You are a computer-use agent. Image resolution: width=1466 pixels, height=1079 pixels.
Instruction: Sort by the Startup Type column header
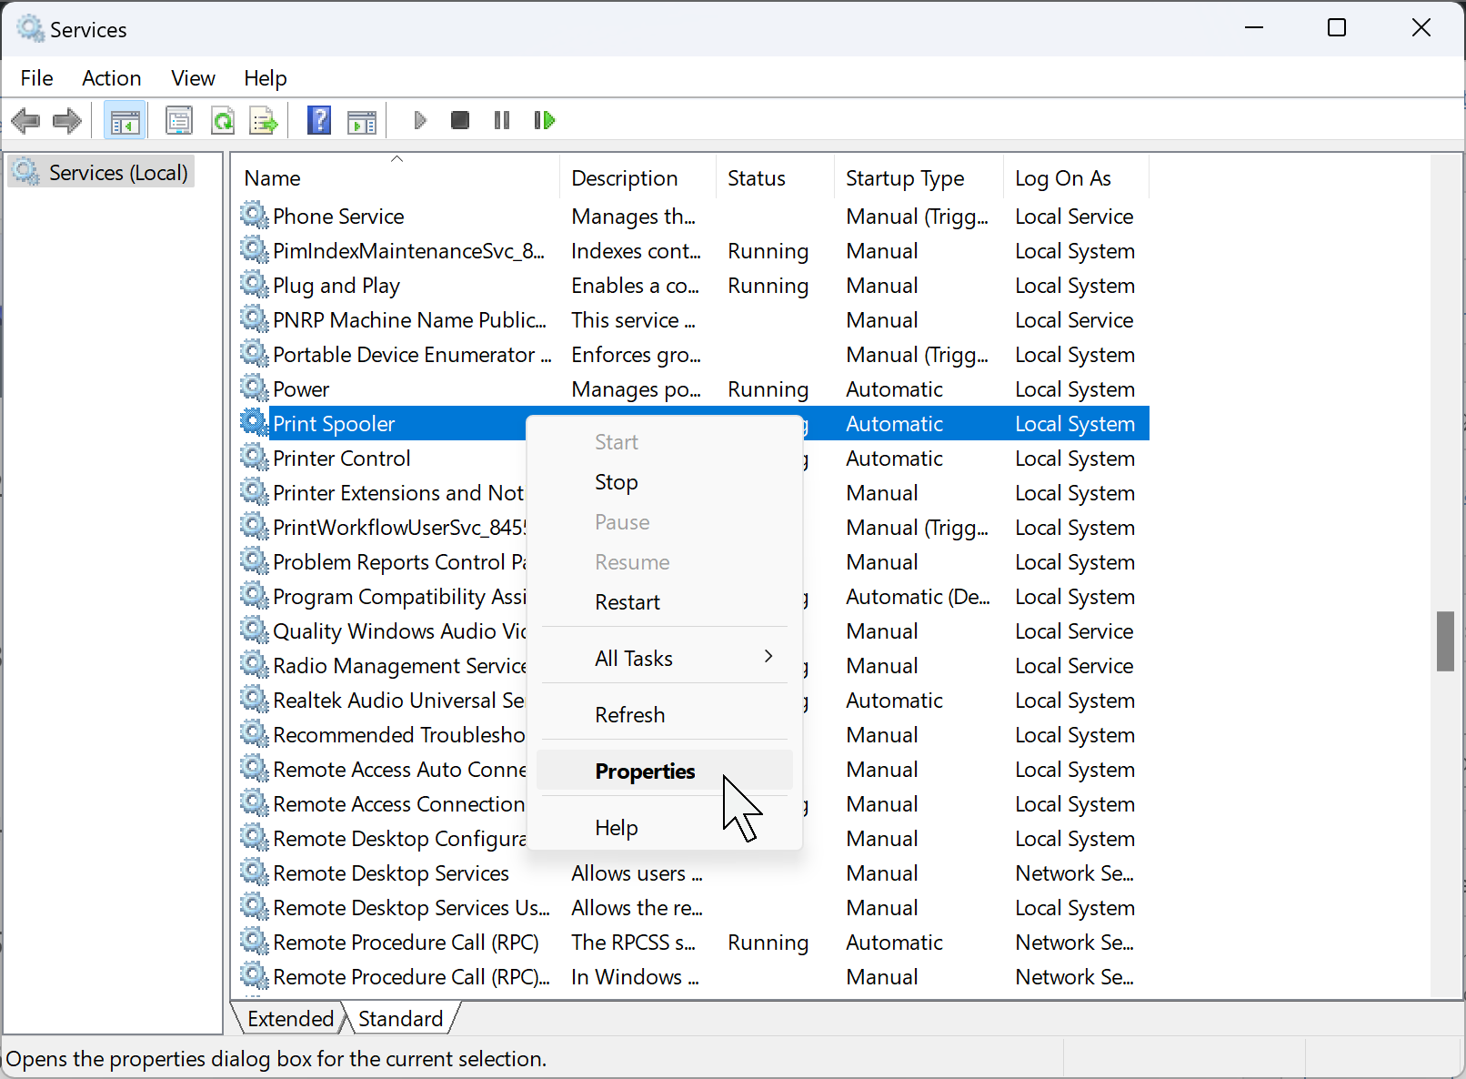tap(919, 178)
